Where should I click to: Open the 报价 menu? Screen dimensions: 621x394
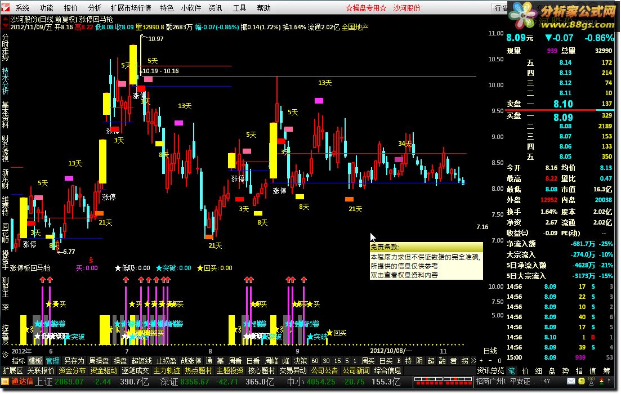click(70, 8)
